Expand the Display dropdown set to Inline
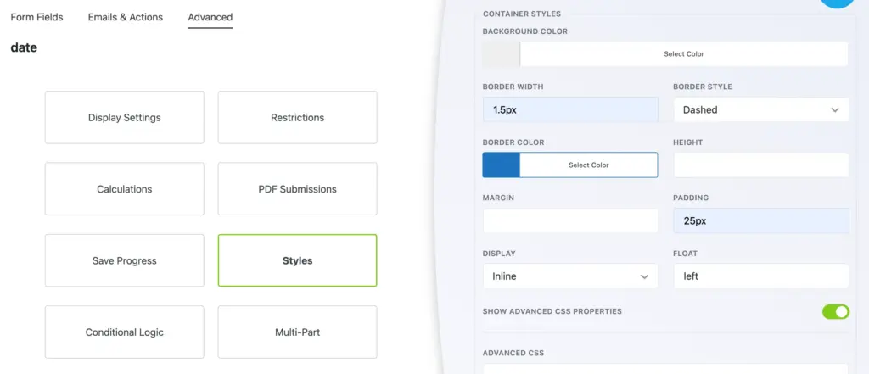869x374 pixels. pyautogui.click(x=569, y=276)
